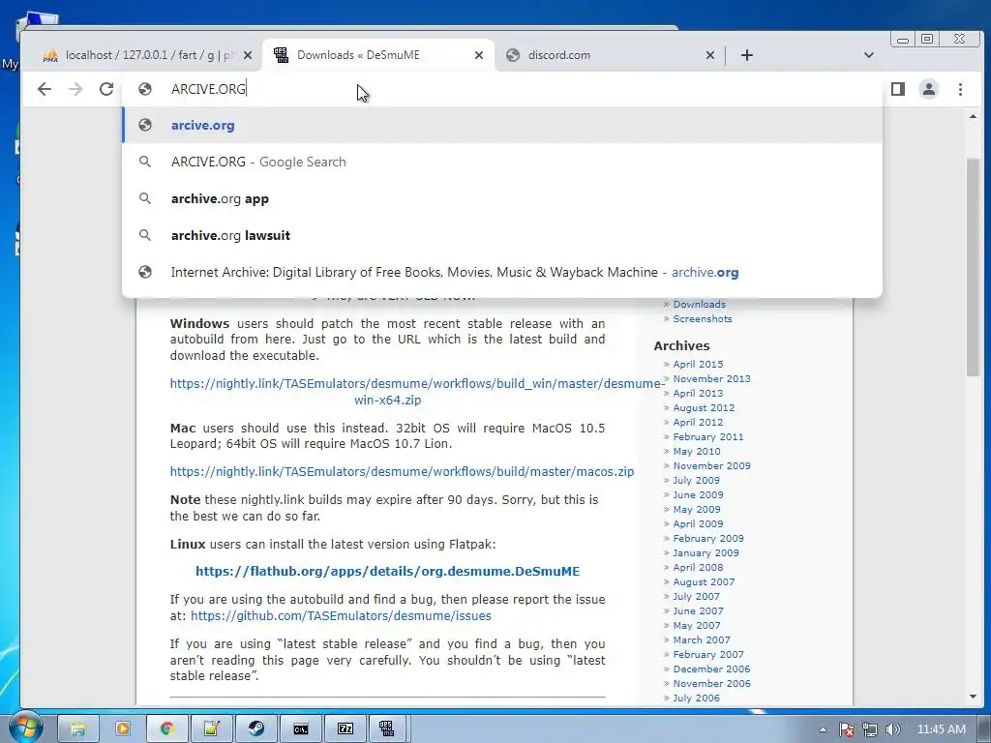This screenshot has height=743, width=991.
Task: Open the May 2010 archive
Action: [697, 451]
